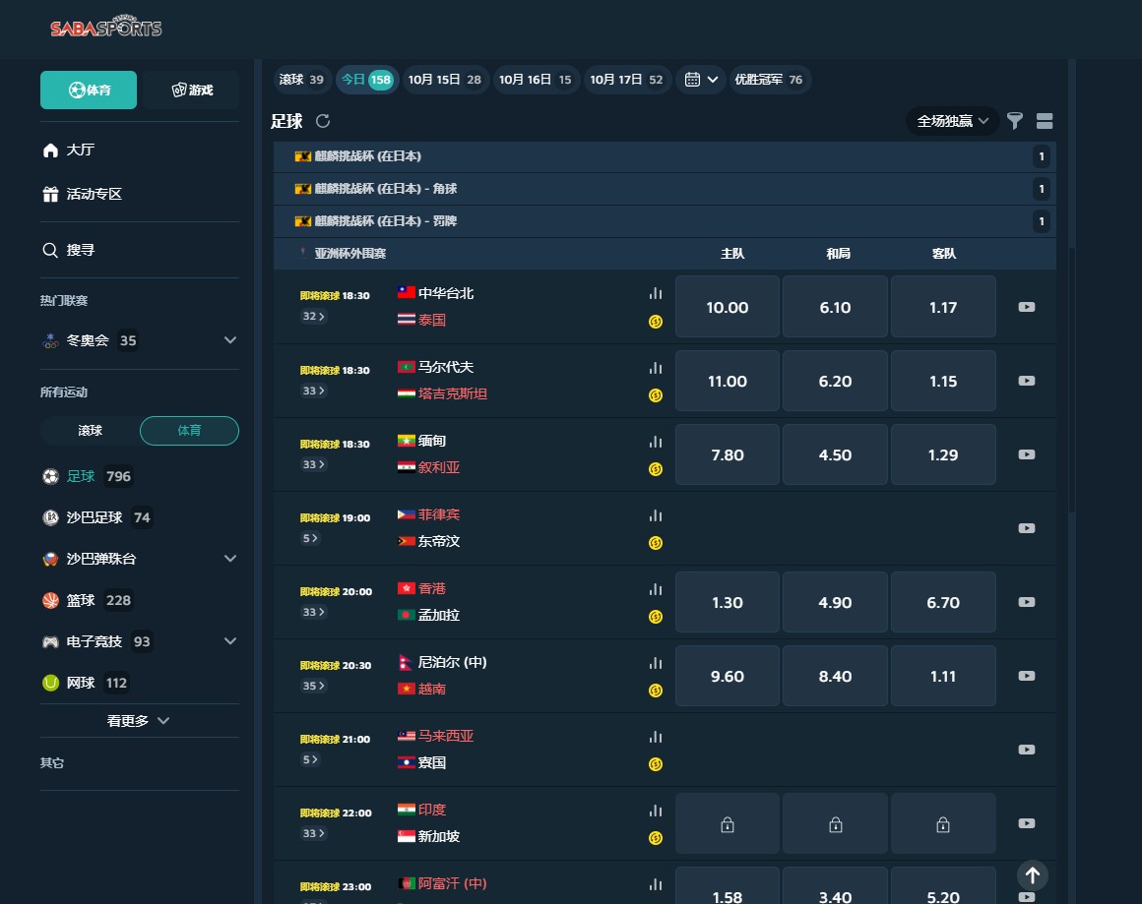Screen dimensions: 1142x904
Task: Open the 篮球 section from the sidebar
Action: 50,600
